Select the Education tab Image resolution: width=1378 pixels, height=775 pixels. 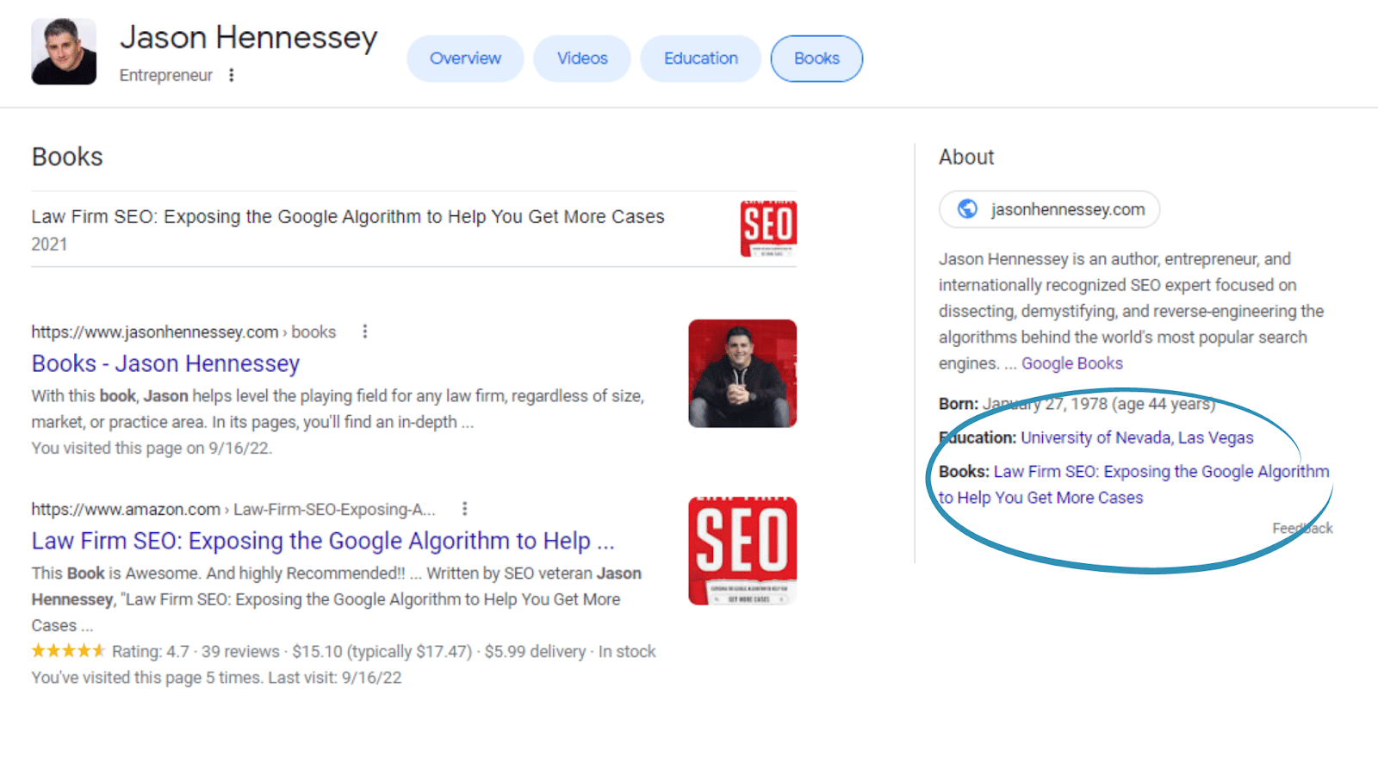click(701, 59)
